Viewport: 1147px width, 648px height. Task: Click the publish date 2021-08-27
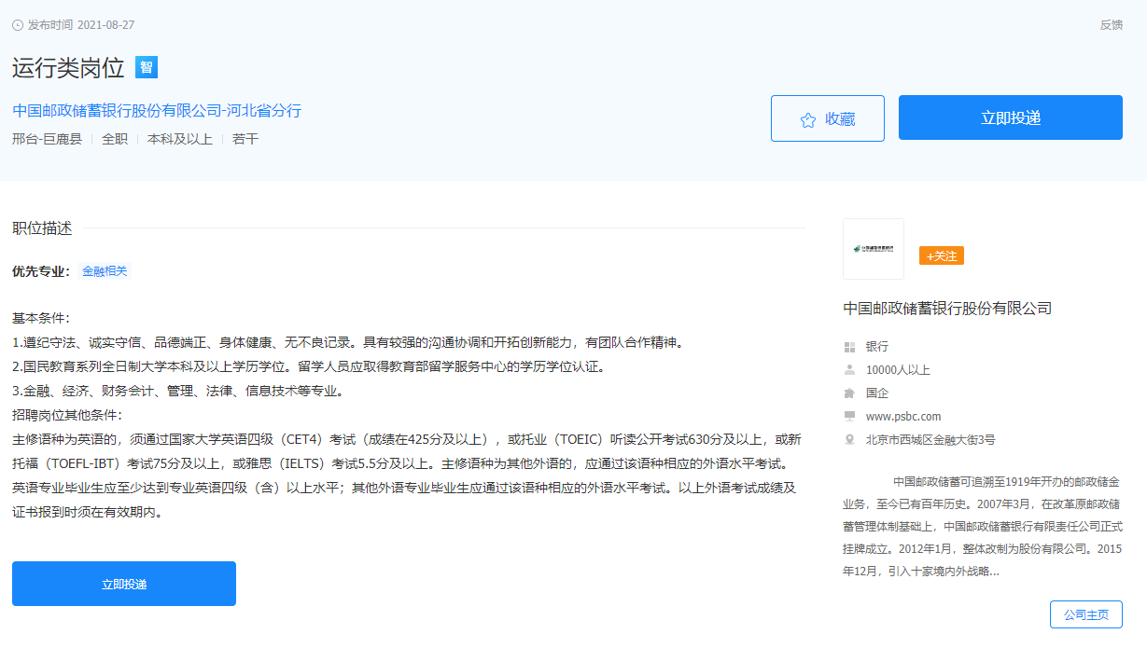105,25
